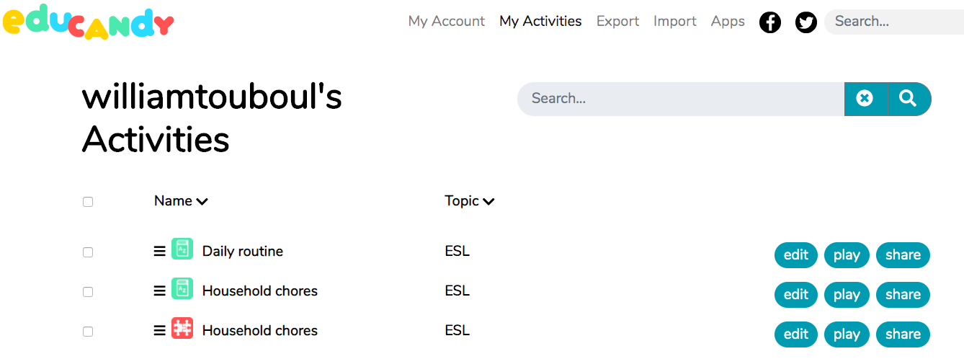Open the Import menu item
This screenshot has width=964, height=359.
point(674,22)
